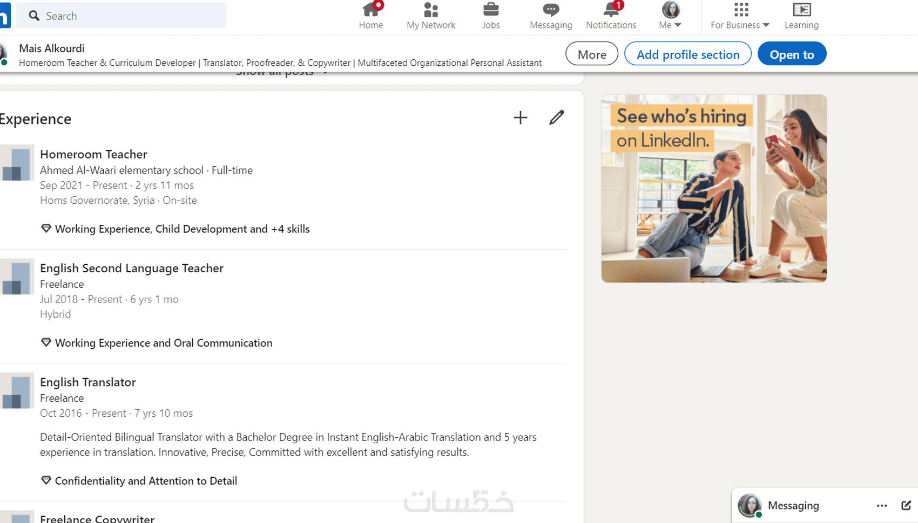This screenshot has width=918, height=523.
Task: Open the See who's hiring ad
Action: [x=714, y=188]
